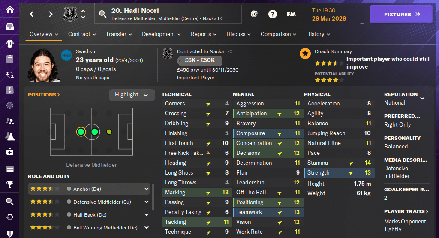Screen dimensions: 439x238
Task: Click the Fixtures button
Action: (401, 15)
